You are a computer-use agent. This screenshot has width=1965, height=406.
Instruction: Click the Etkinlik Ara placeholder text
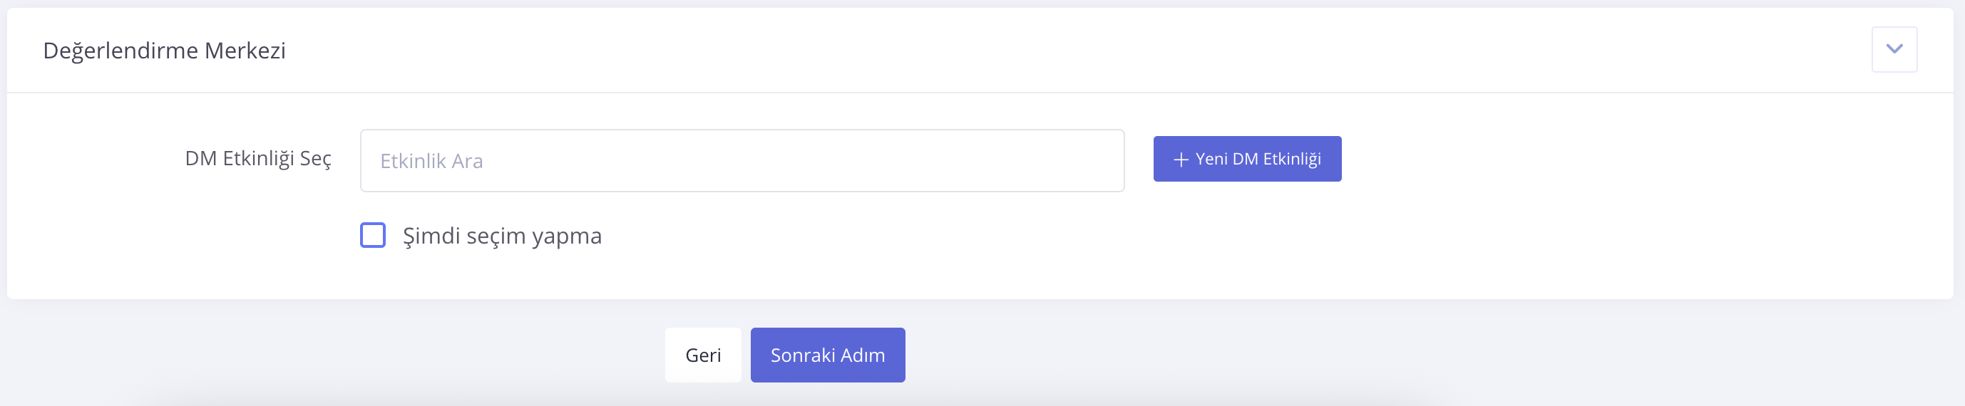432,162
